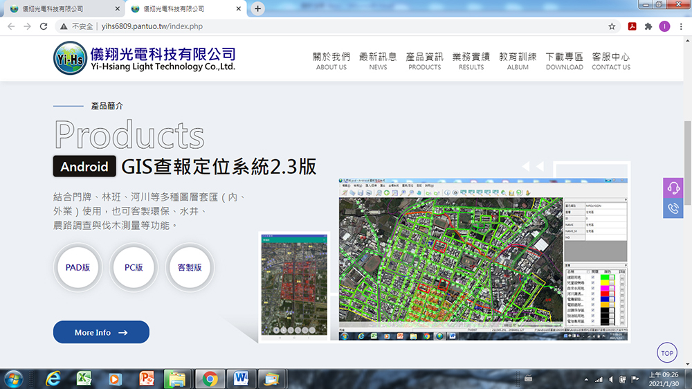Go back using browser back arrow
The image size is (692, 389).
click(11, 26)
